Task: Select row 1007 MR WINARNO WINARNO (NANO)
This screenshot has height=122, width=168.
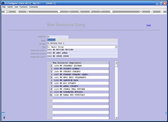Action: [x=81, y=74]
